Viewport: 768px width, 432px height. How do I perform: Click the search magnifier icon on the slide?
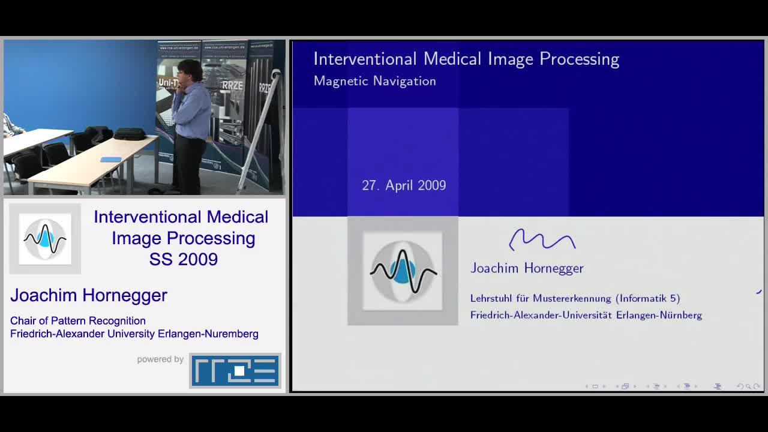click(748, 386)
